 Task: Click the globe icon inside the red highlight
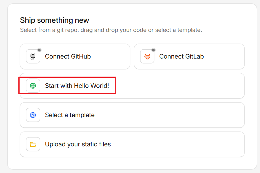click(x=33, y=85)
